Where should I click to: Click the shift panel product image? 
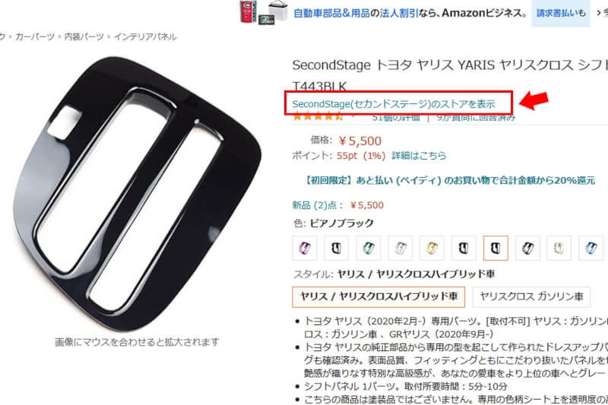click(137, 194)
